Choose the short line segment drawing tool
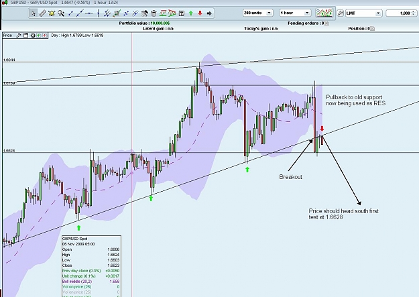Image resolution: width=419 pixels, height=297 pixels. tap(71, 13)
